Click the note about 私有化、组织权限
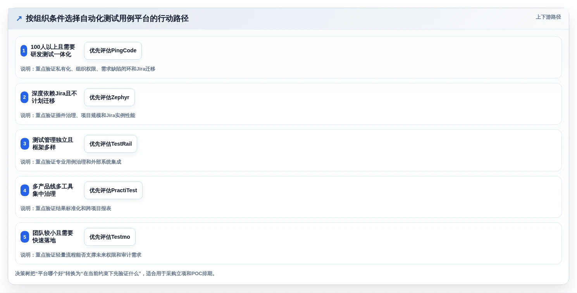 tap(88, 69)
